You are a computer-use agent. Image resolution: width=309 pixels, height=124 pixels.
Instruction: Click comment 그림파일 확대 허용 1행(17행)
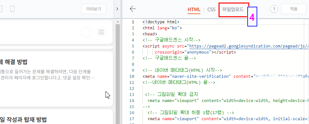[x=190, y=113]
